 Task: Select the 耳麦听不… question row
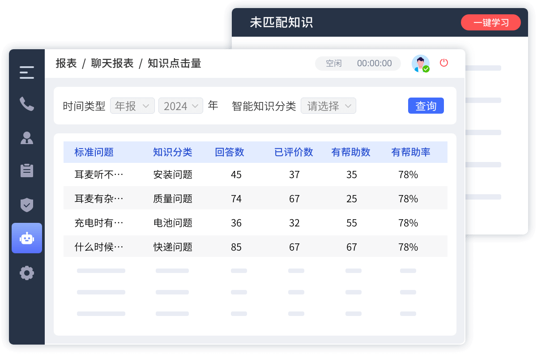256,175
